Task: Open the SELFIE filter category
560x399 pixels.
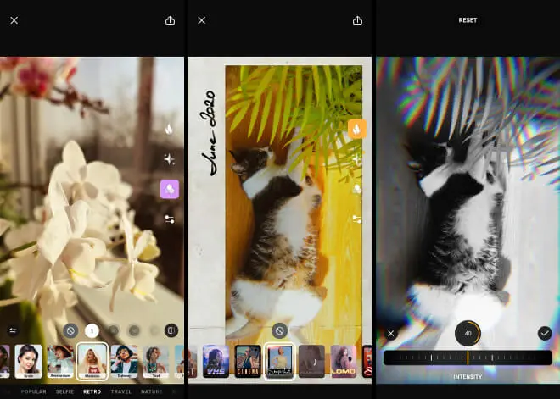Action: [64, 391]
